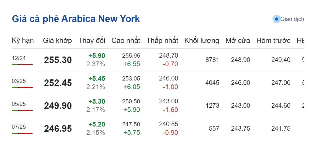
Task: Sort by the Kỳ hạn column header
Action: point(23,41)
